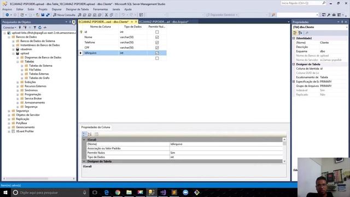350x197 pixels.
Task: Expand the rdsadmin database node
Action: (13, 49)
